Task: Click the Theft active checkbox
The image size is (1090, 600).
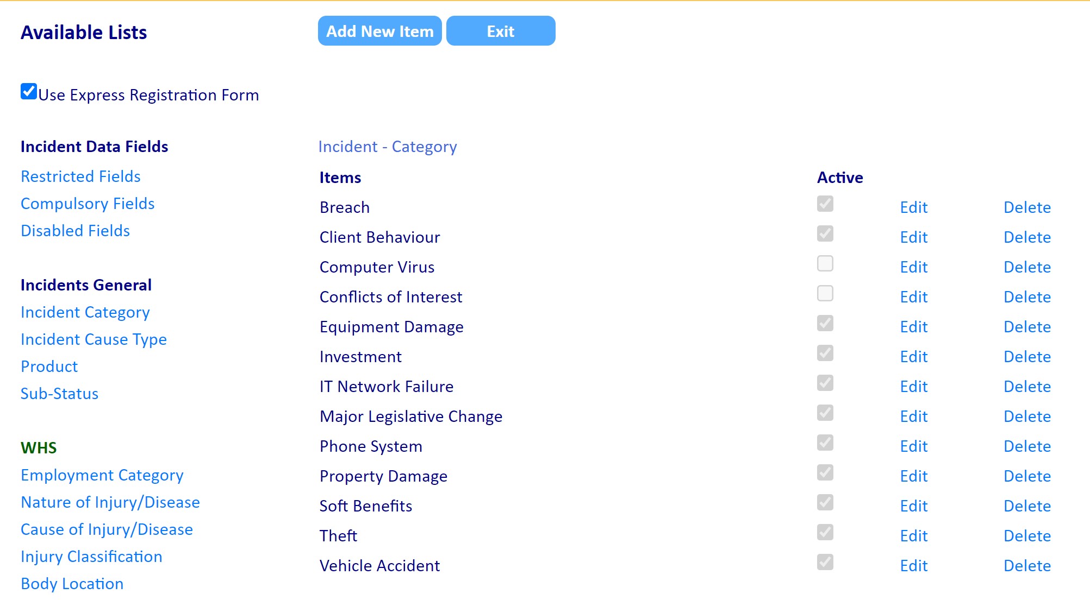Action: click(825, 532)
